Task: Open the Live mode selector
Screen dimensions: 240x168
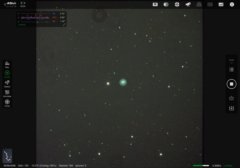Action: (231, 61)
